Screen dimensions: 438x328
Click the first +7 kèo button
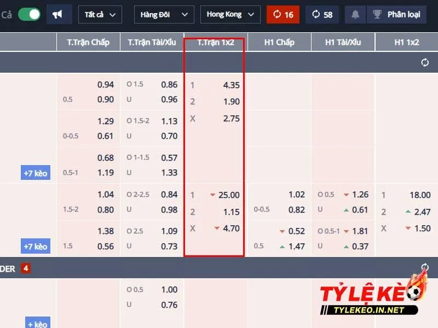coord(36,173)
